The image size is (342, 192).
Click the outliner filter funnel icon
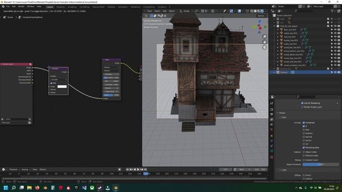tap(332, 11)
